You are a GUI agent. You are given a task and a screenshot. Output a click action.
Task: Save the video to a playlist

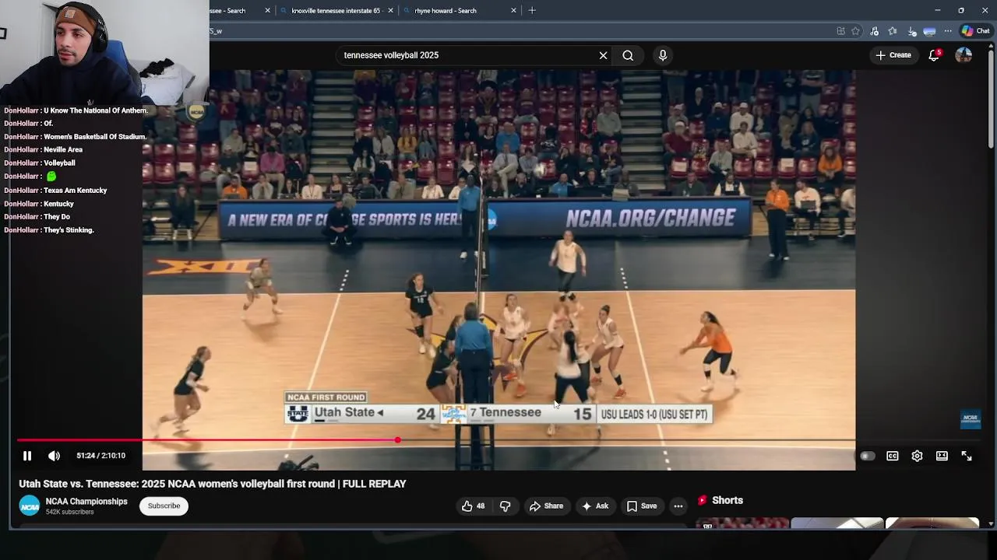tap(642, 506)
